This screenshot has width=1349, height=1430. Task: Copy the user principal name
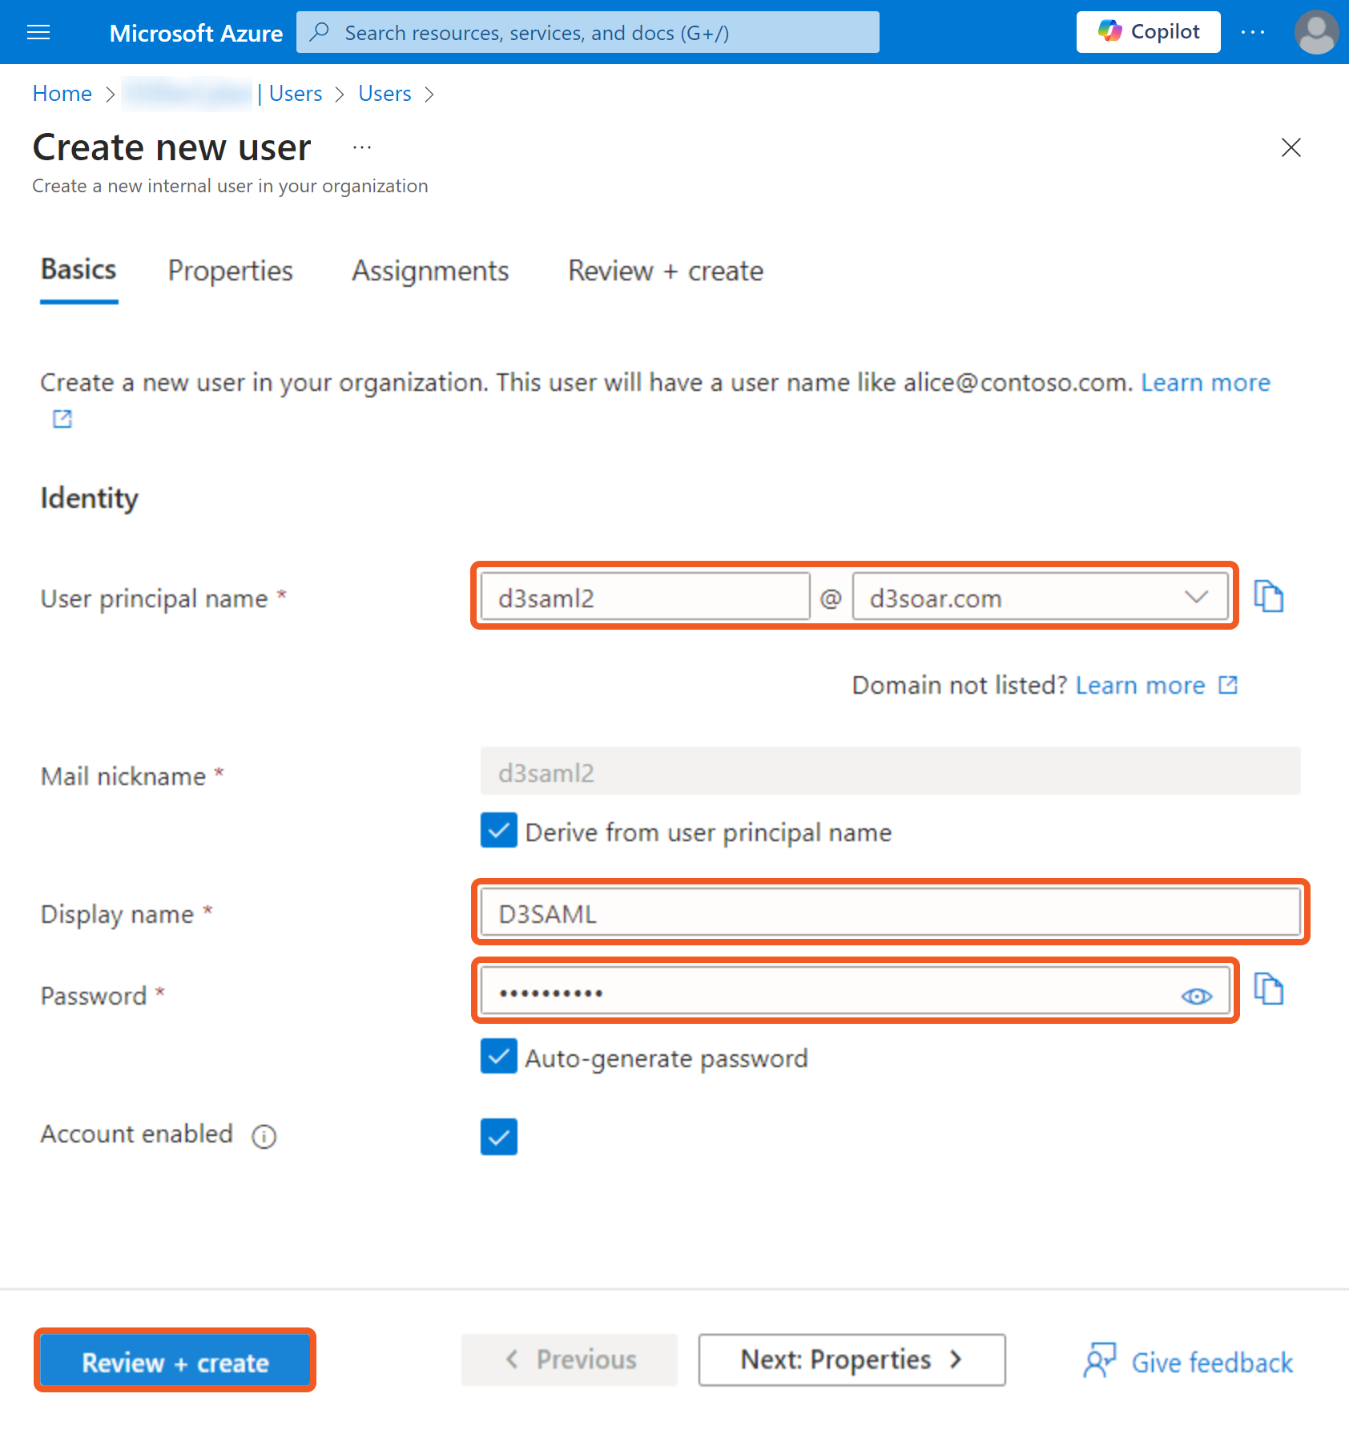1268,597
